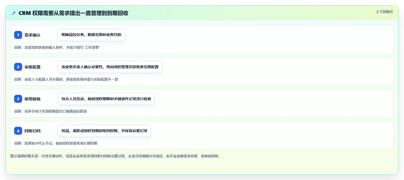
Task: Select the 回收归档 step title
Action: pos(33,131)
